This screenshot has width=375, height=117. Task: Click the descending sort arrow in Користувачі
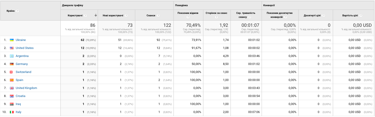point(96,15)
